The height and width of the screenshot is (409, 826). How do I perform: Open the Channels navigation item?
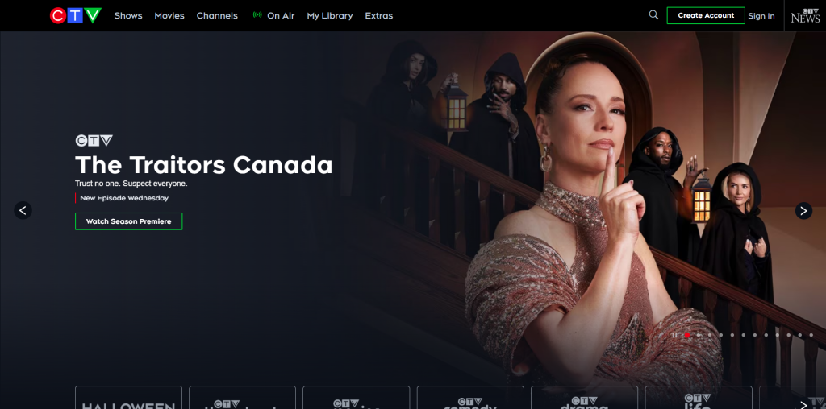(217, 16)
